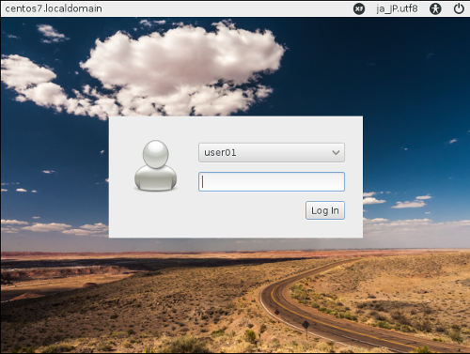Image resolution: width=470 pixels, height=354 pixels.
Task: Click the chevron arrow beside user01
Action: point(336,153)
